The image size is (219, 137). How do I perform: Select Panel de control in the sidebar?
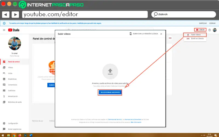click(15, 62)
